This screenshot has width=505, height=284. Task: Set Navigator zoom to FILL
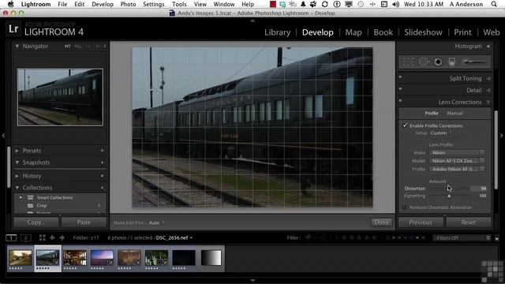(77, 47)
